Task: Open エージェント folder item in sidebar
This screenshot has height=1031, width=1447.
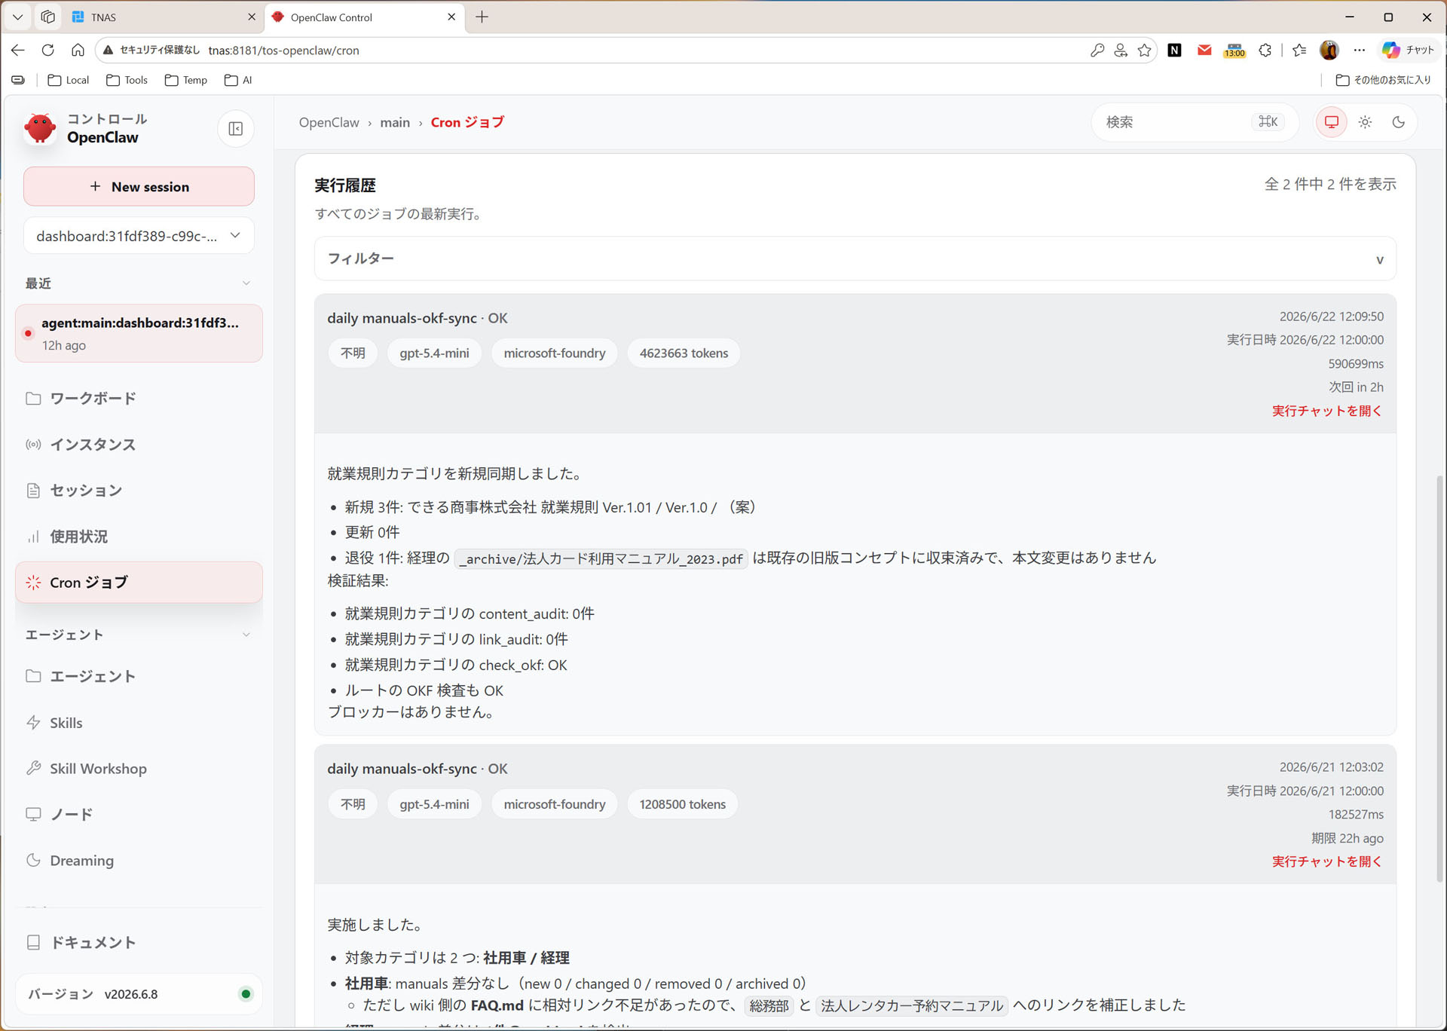Action: click(x=139, y=676)
